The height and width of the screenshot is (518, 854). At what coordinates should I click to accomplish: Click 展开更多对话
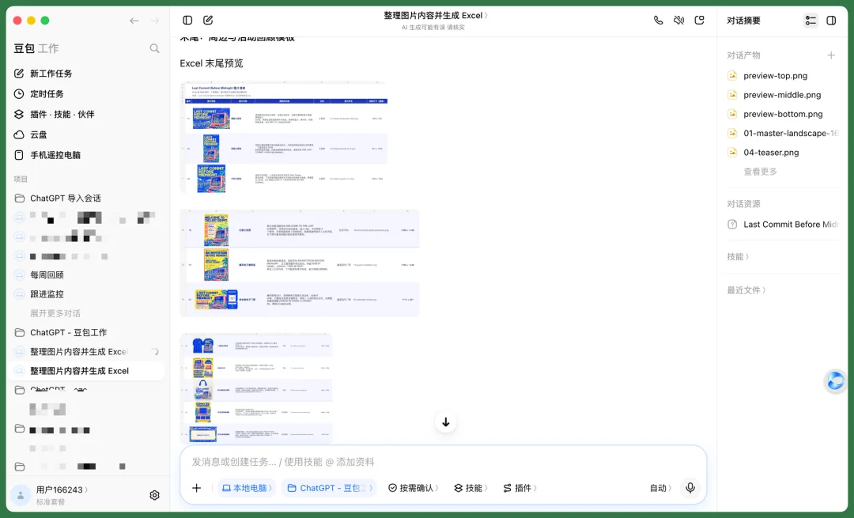(x=55, y=313)
